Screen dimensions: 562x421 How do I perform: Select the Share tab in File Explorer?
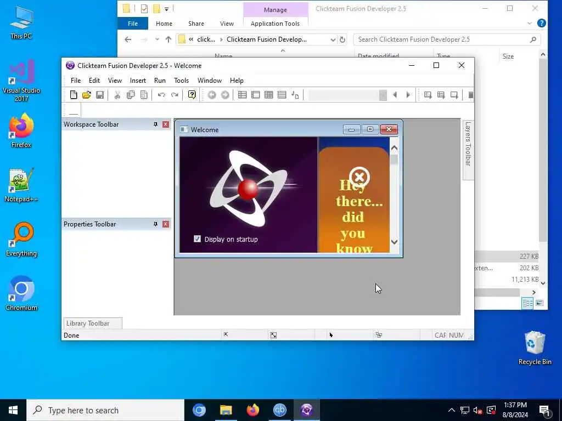pos(196,24)
